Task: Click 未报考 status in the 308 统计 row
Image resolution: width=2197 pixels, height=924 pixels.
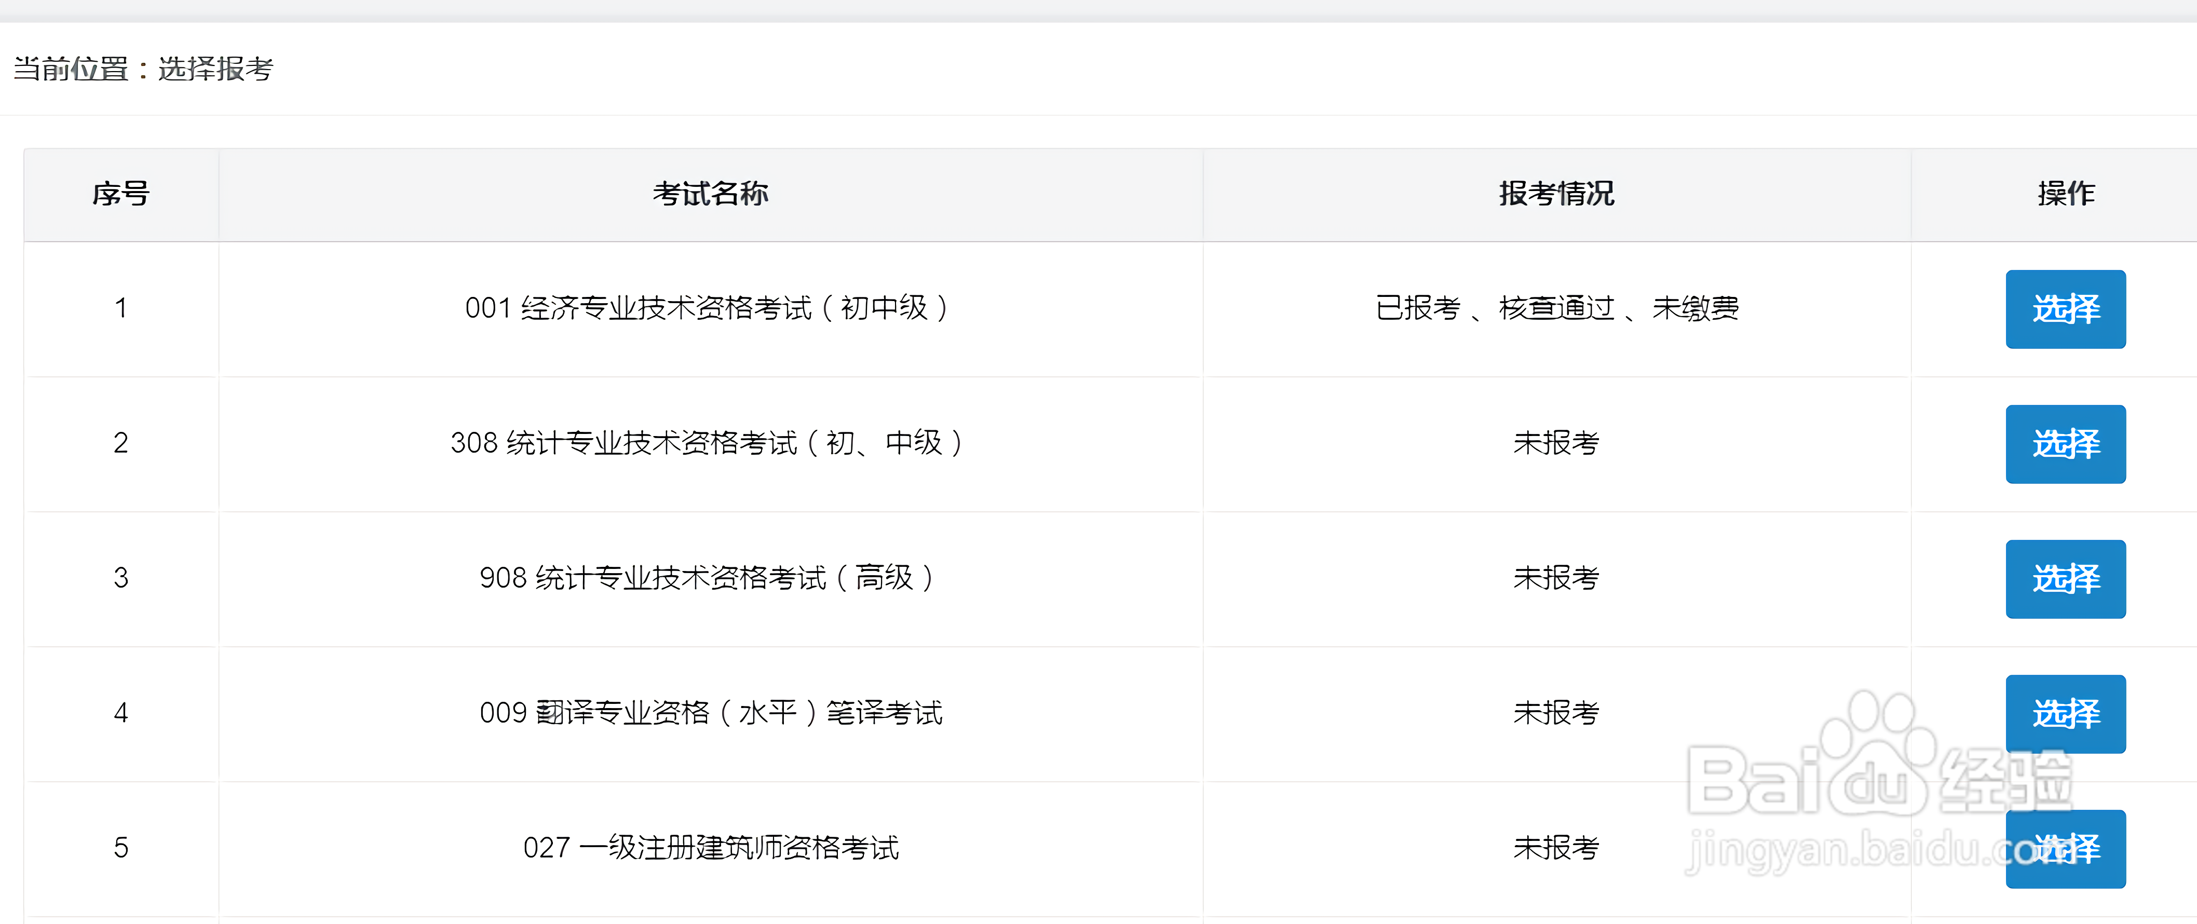Action: coord(1556,443)
